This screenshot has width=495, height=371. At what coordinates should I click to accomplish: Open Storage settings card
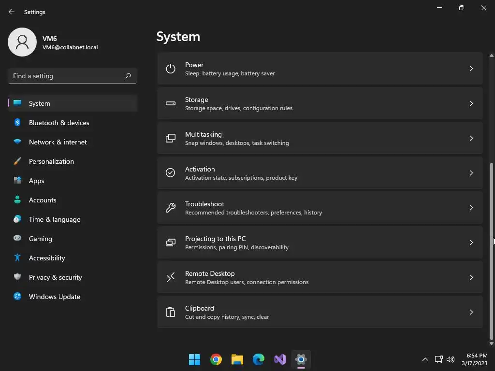click(x=320, y=103)
